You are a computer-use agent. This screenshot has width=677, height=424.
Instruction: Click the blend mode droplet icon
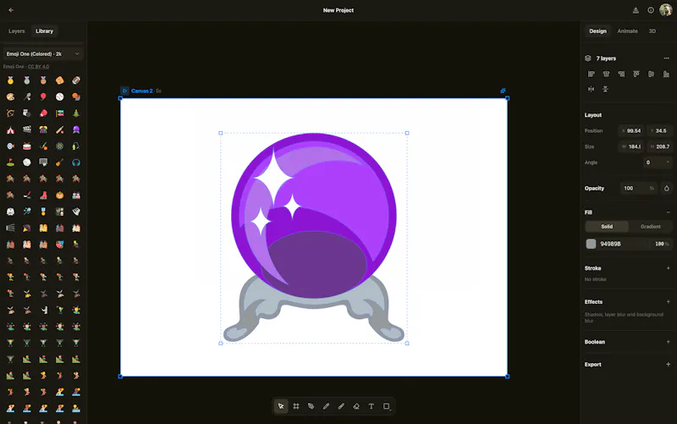point(667,188)
